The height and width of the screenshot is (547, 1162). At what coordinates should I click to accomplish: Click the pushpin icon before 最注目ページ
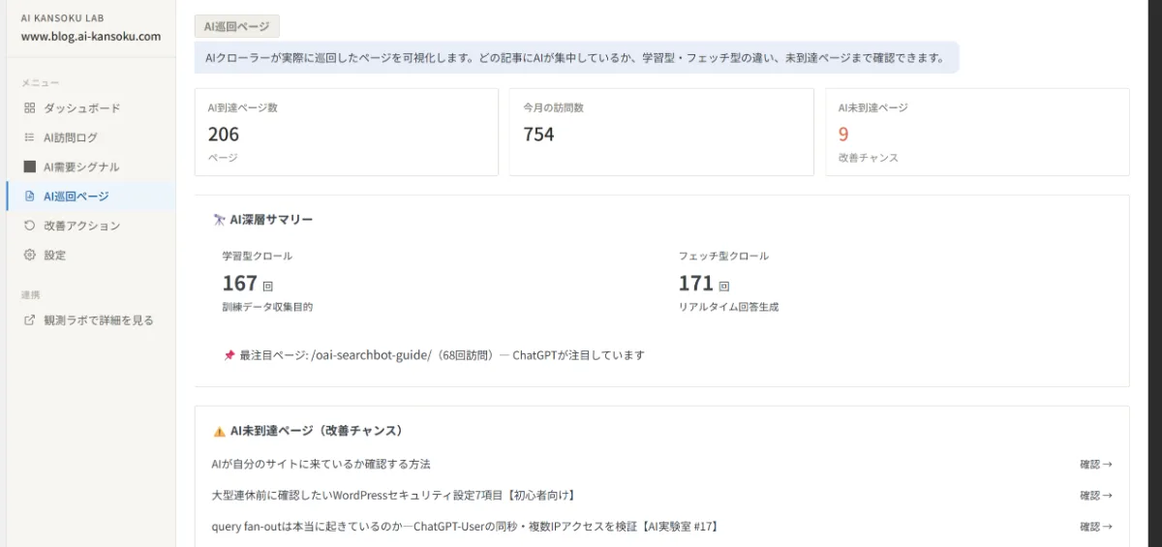tap(229, 355)
